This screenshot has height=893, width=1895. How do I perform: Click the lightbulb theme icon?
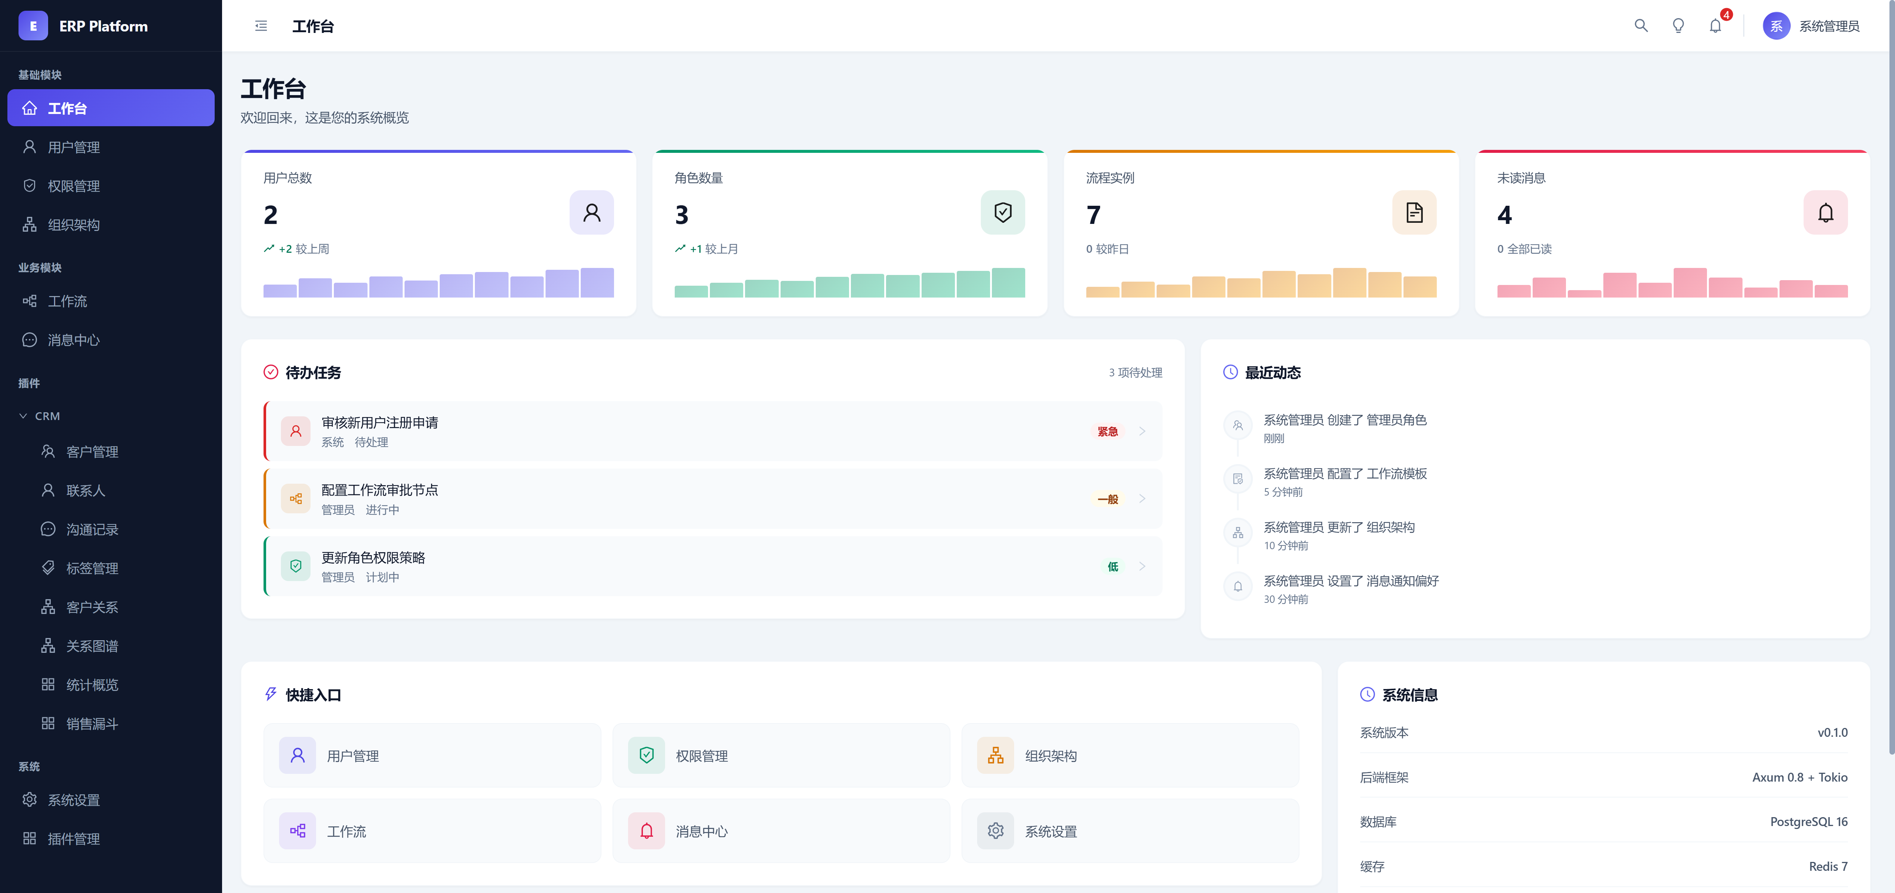click(x=1678, y=26)
